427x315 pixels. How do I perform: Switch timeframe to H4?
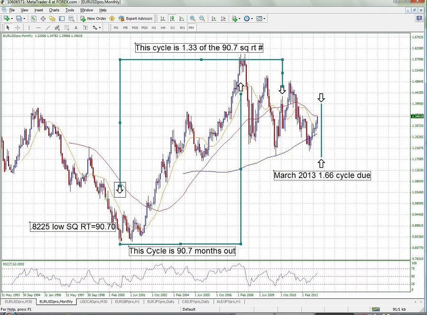pos(163,28)
